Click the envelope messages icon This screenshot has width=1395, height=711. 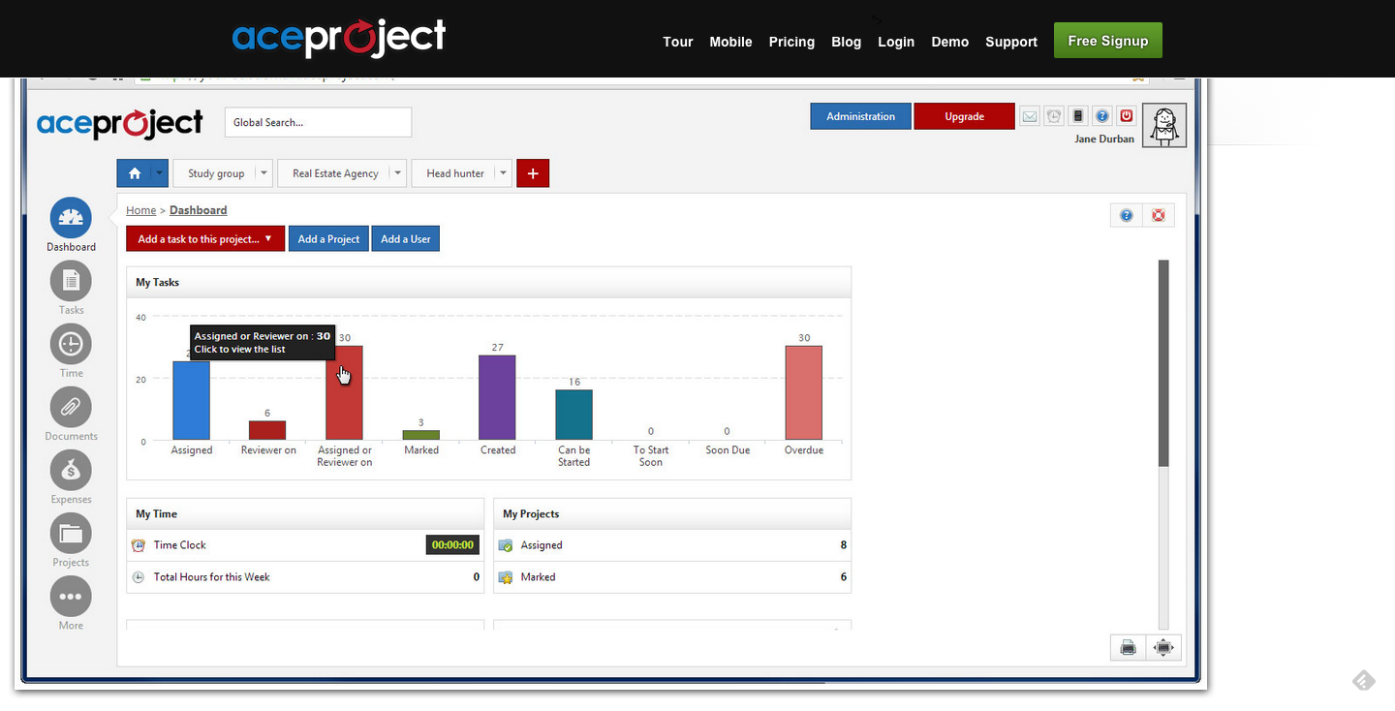click(1030, 116)
